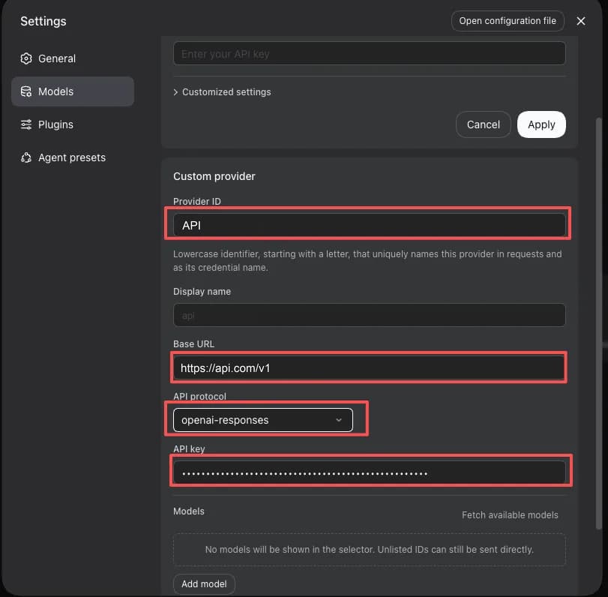Screen dimensions: 608x597
Task: Open the General settings section
Action: pos(73,58)
